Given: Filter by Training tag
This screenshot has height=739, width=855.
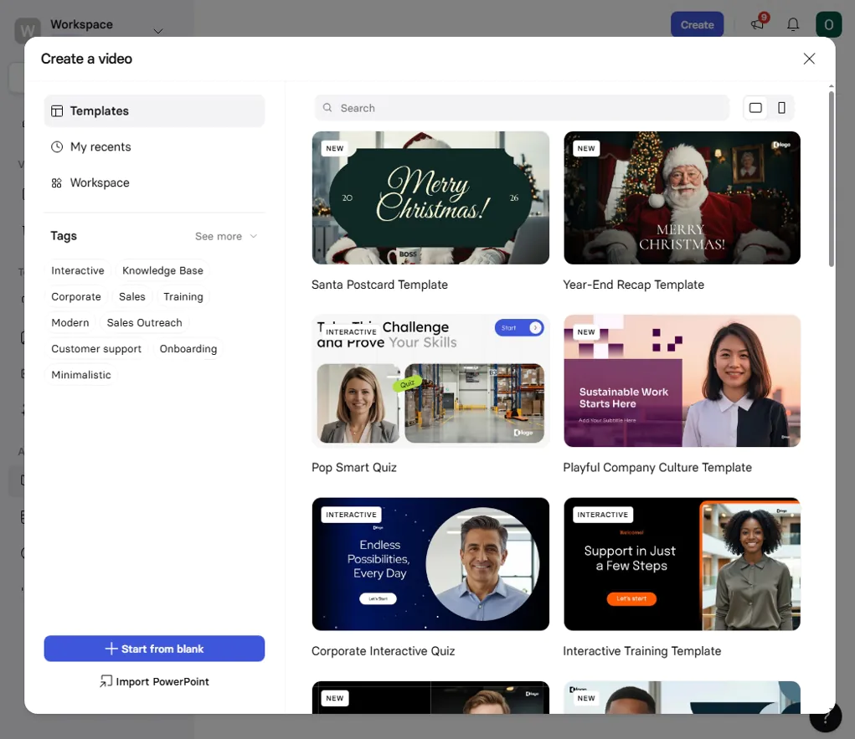Looking at the screenshot, I should point(183,297).
